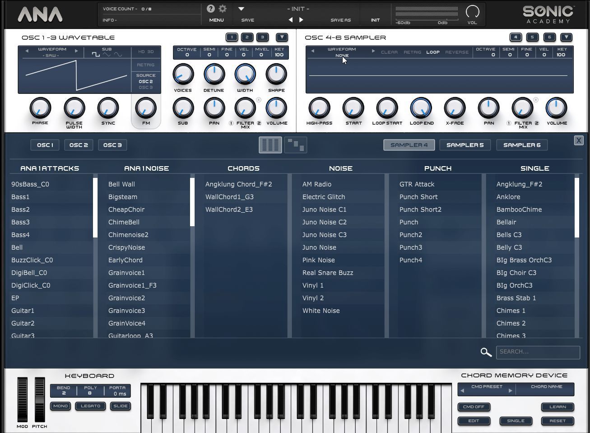Toggle the sampler LOOP option
Viewport: 590px width, 433px height.
pyautogui.click(x=432, y=52)
